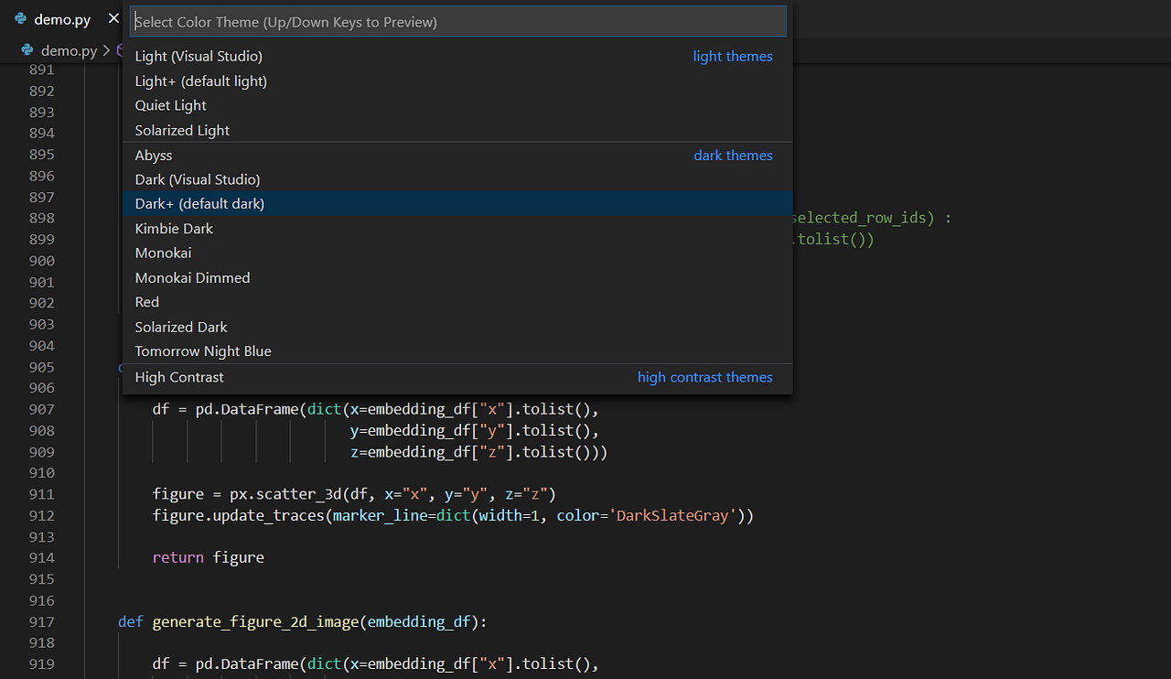Expand the breadcrumb chevron after demo.py
Viewport: 1171px width, 679px height.
[x=106, y=50]
